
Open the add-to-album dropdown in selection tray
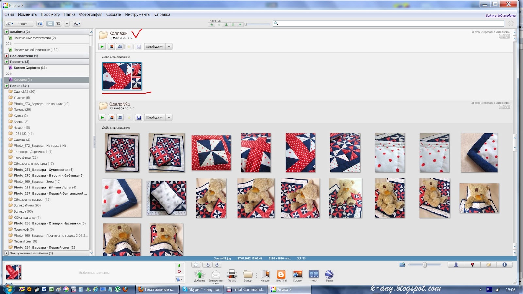[x=179, y=279]
